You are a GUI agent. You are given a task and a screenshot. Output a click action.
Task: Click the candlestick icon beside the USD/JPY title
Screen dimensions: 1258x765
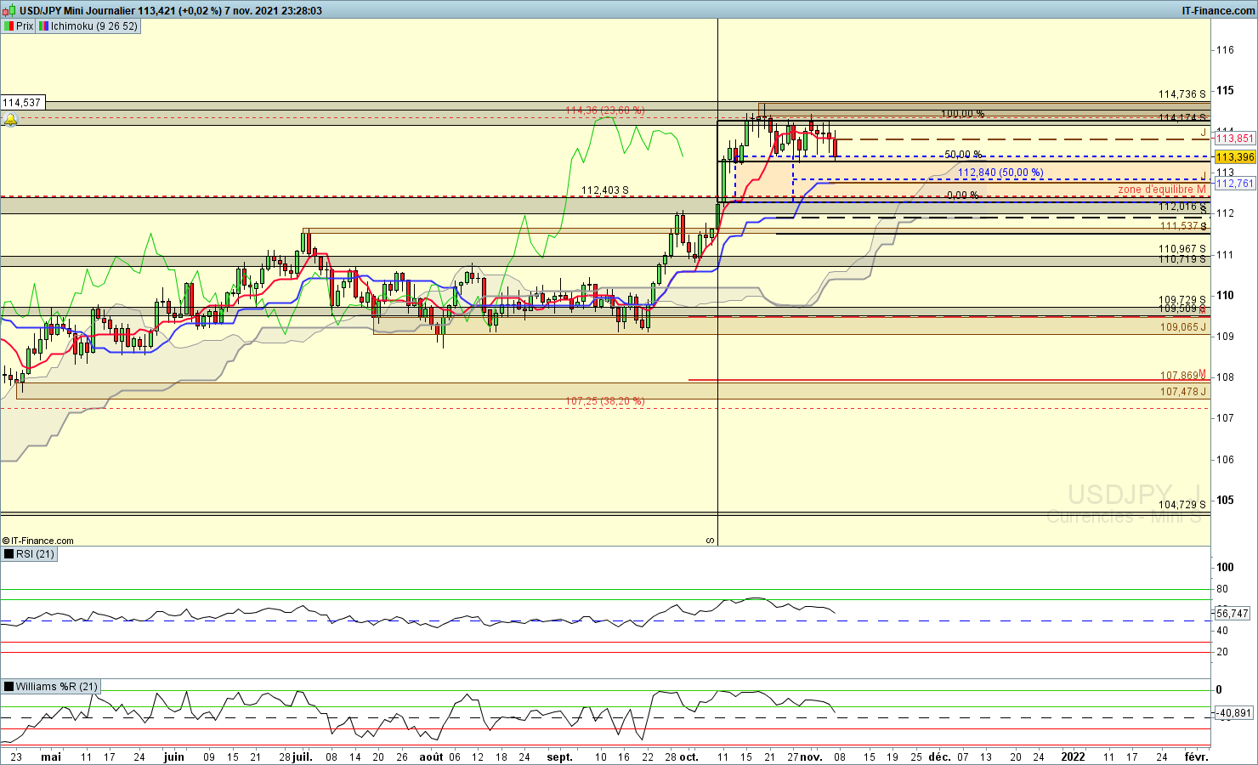(9, 10)
